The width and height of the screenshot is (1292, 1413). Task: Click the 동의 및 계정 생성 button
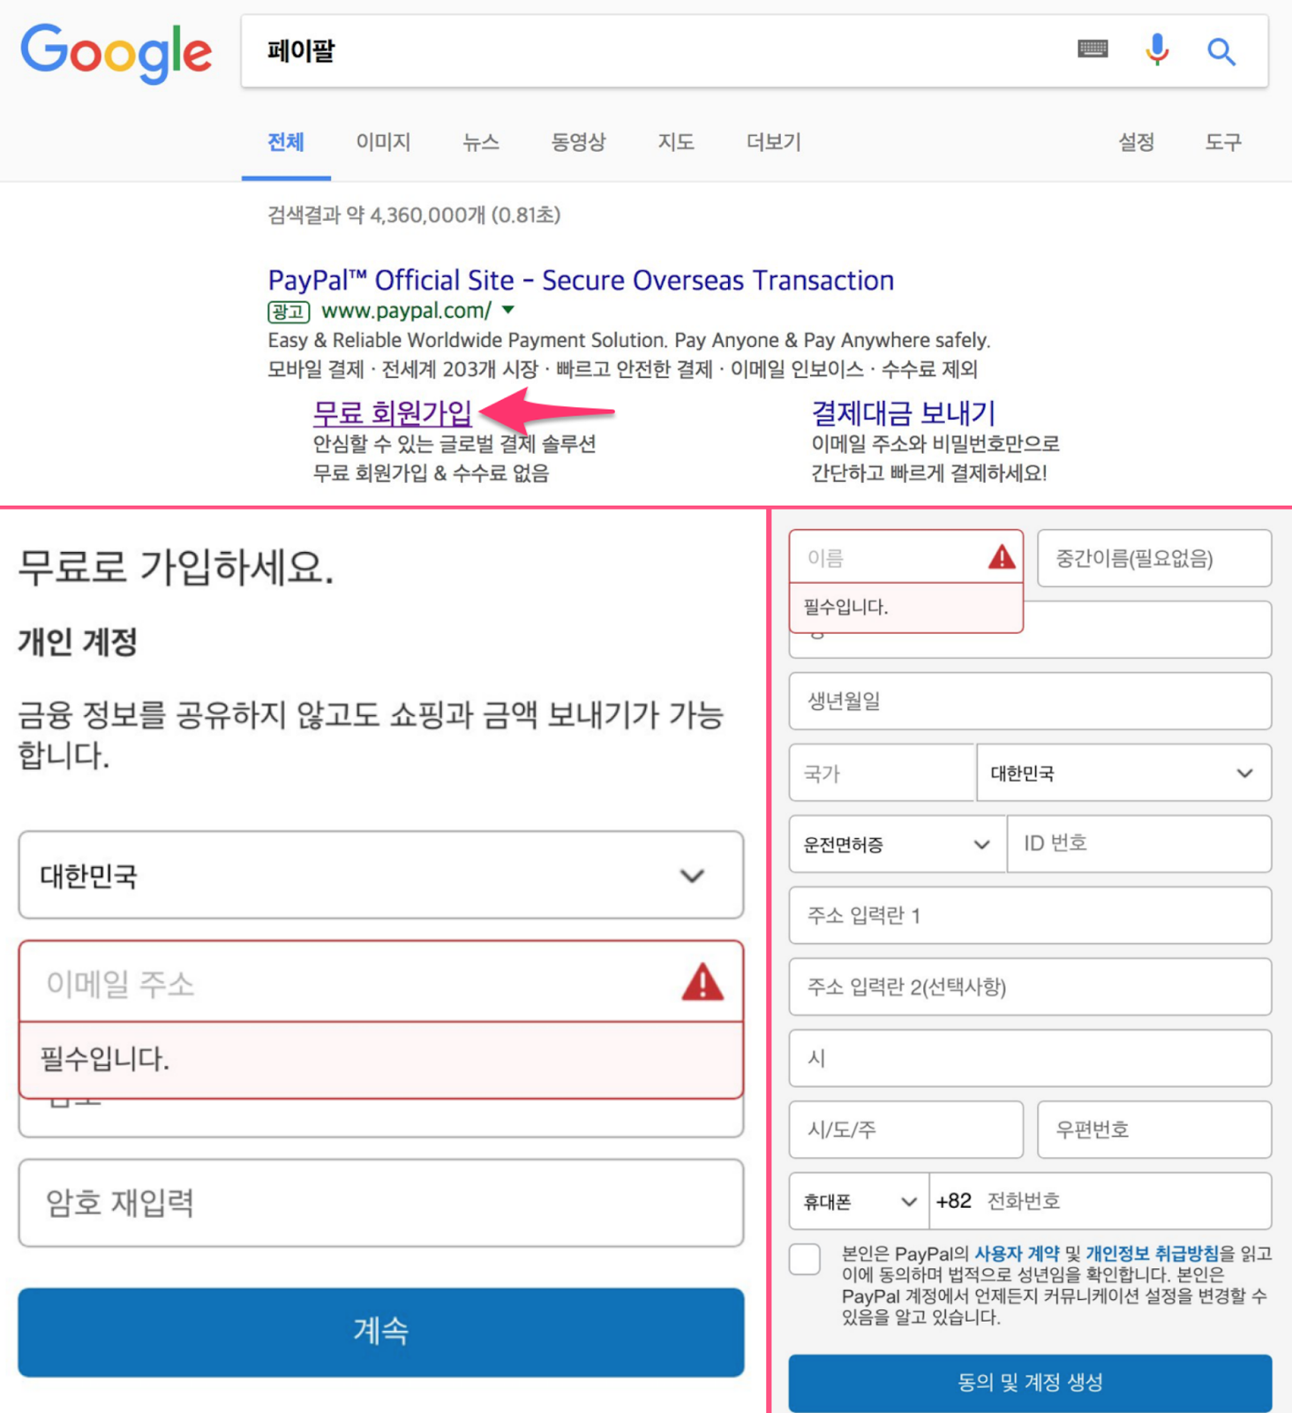pos(1030,1382)
